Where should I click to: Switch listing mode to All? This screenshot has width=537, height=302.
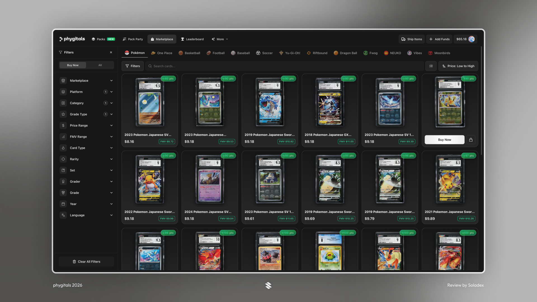click(100, 65)
